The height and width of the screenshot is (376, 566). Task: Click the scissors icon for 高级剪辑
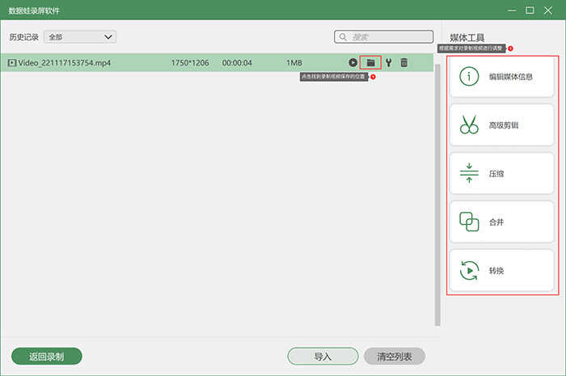[x=469, y=125]
